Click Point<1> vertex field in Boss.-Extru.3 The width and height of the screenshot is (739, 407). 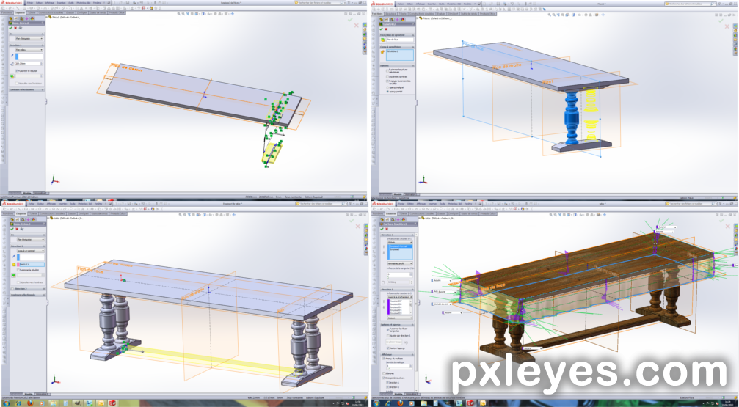[31, 265]
